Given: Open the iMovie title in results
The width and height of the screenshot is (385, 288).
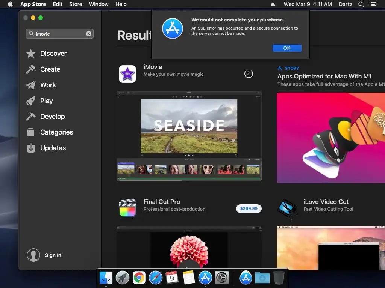Looking at the screenshot, I should point(153,67).
